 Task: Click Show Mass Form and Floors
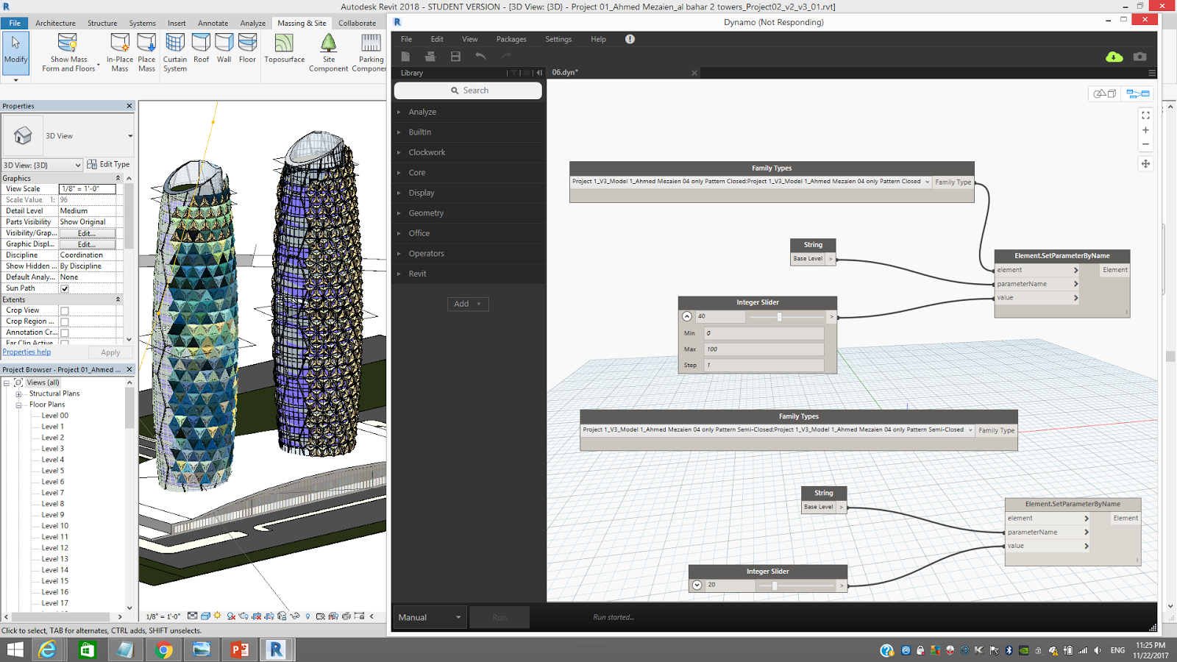point(68,51)
